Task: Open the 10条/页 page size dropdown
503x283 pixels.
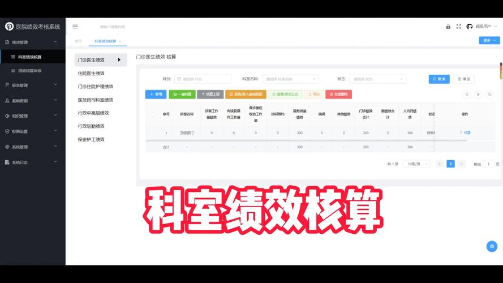Action: (x=416, y=164)
